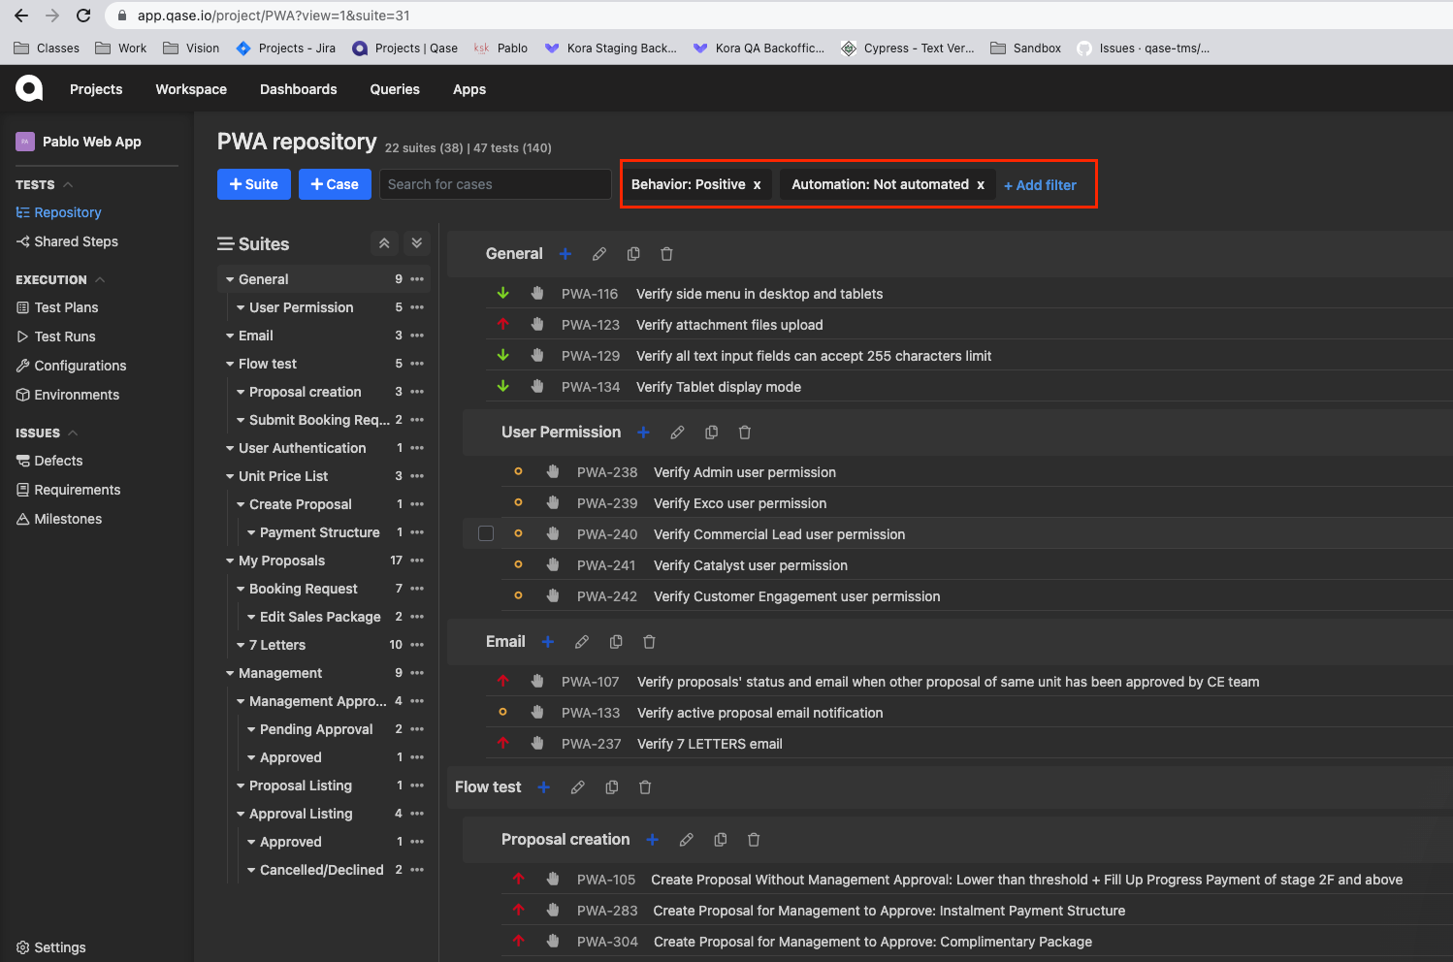Select the 7 Letters suite in tree
The height and width of the screenshot is (962, 1453).
tap(277, 645)
